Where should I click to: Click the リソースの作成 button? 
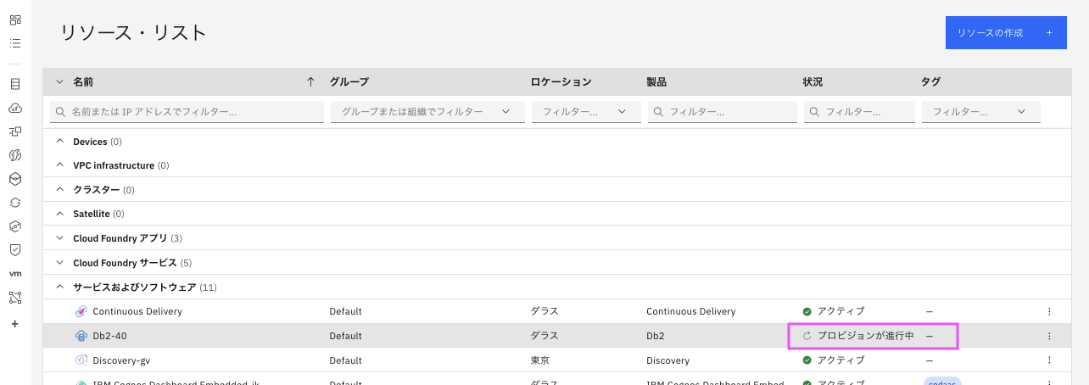pos(1006,33)
